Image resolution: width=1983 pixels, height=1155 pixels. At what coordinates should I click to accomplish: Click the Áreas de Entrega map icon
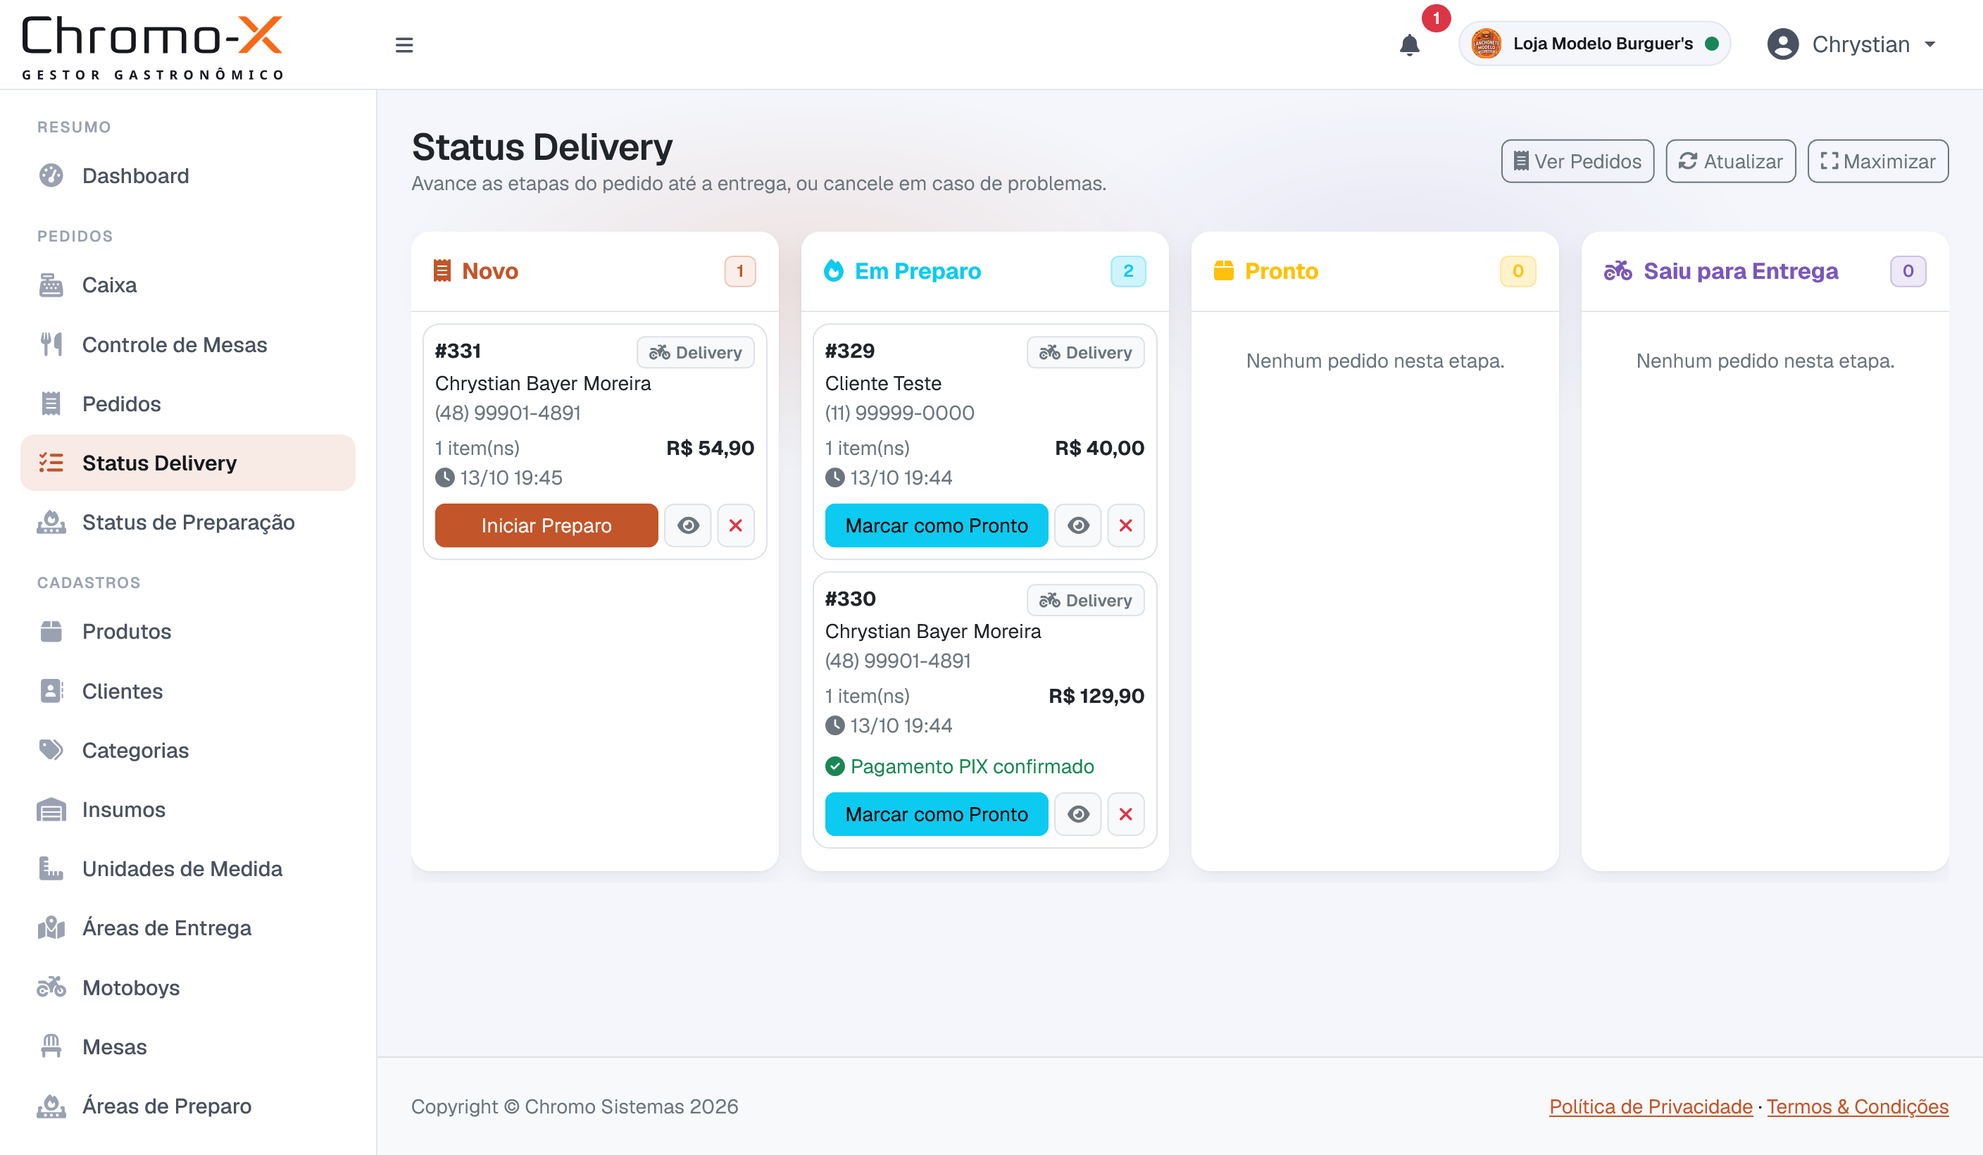click(51, 928)
